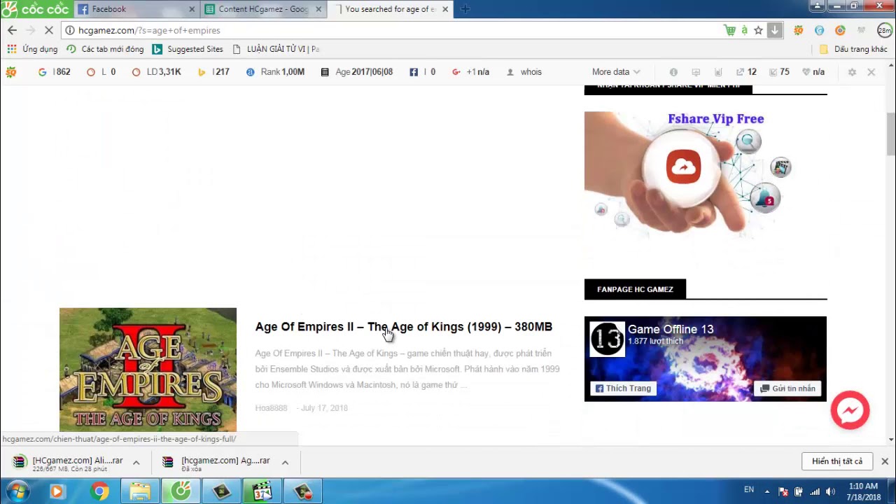Close the Content HCgamez tab
The image size is (896, 504).
(318, 9)
